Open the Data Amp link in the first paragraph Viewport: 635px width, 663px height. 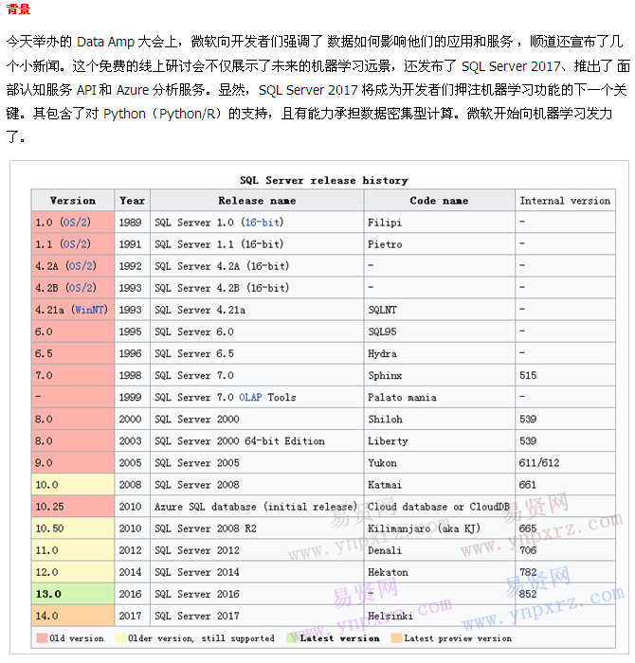pyautogui.click(x=105, y=42)
